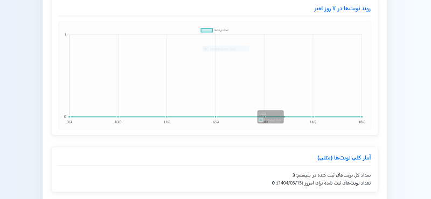Click the 15/3 x-axis label
The height and width of the screenshot is (199, 431).
362,122
